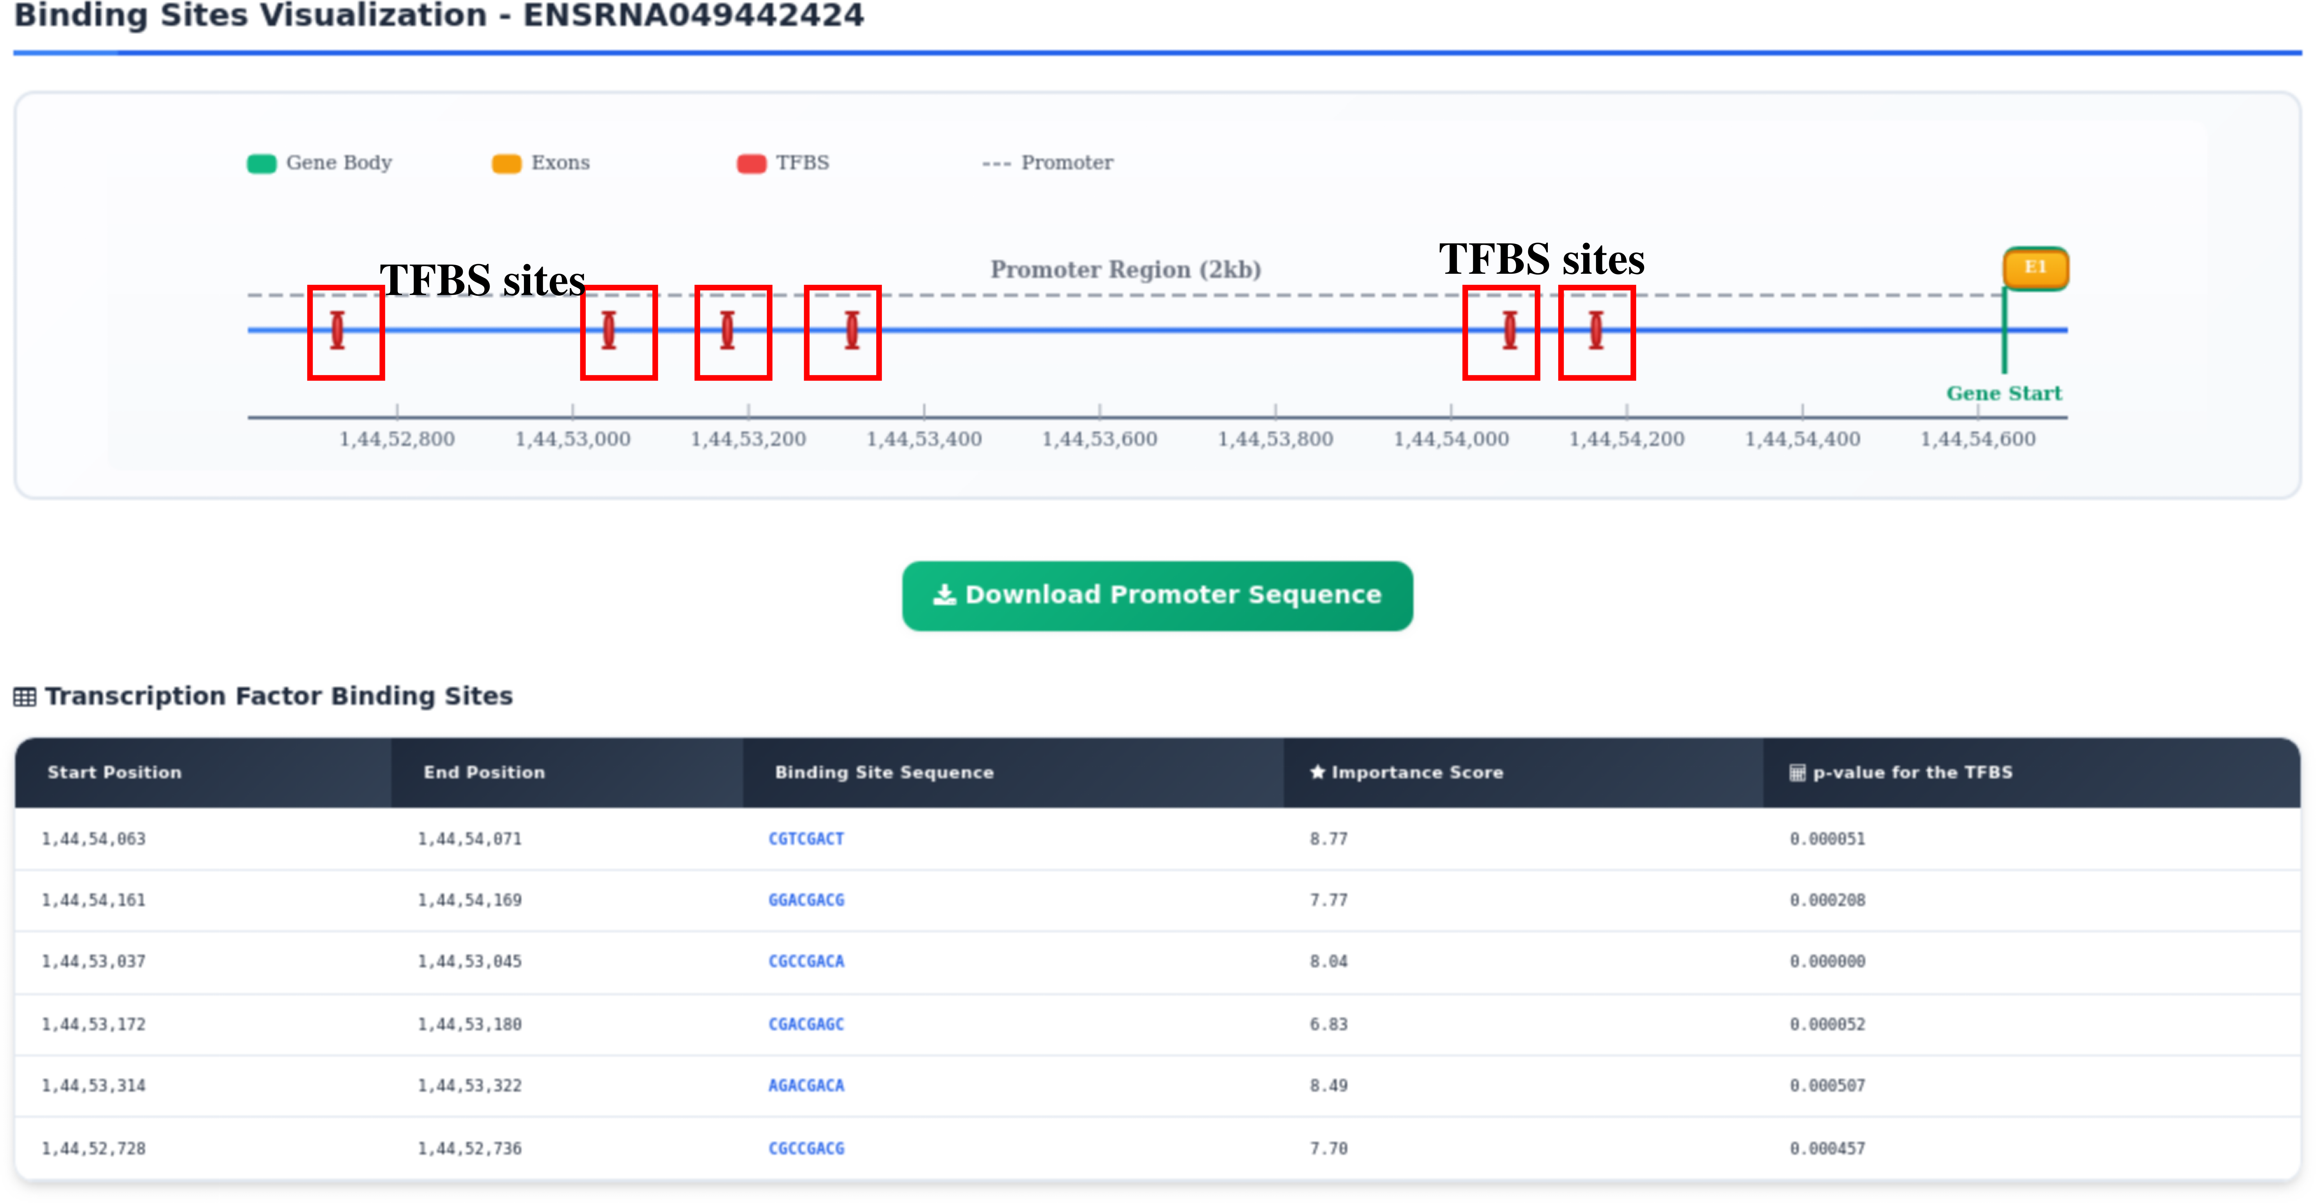Click the table icon beside Transcription Factor Binding Sites
The width and height of the screenshot is (2316, 1203).
tap(25, 697)
